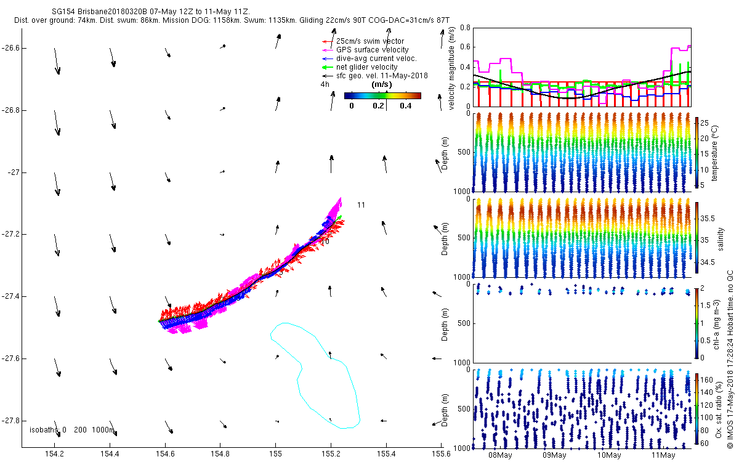739x462 pixels.
Task: Select legend entry 'GPS surface velocity'
Action: point(372,50)
